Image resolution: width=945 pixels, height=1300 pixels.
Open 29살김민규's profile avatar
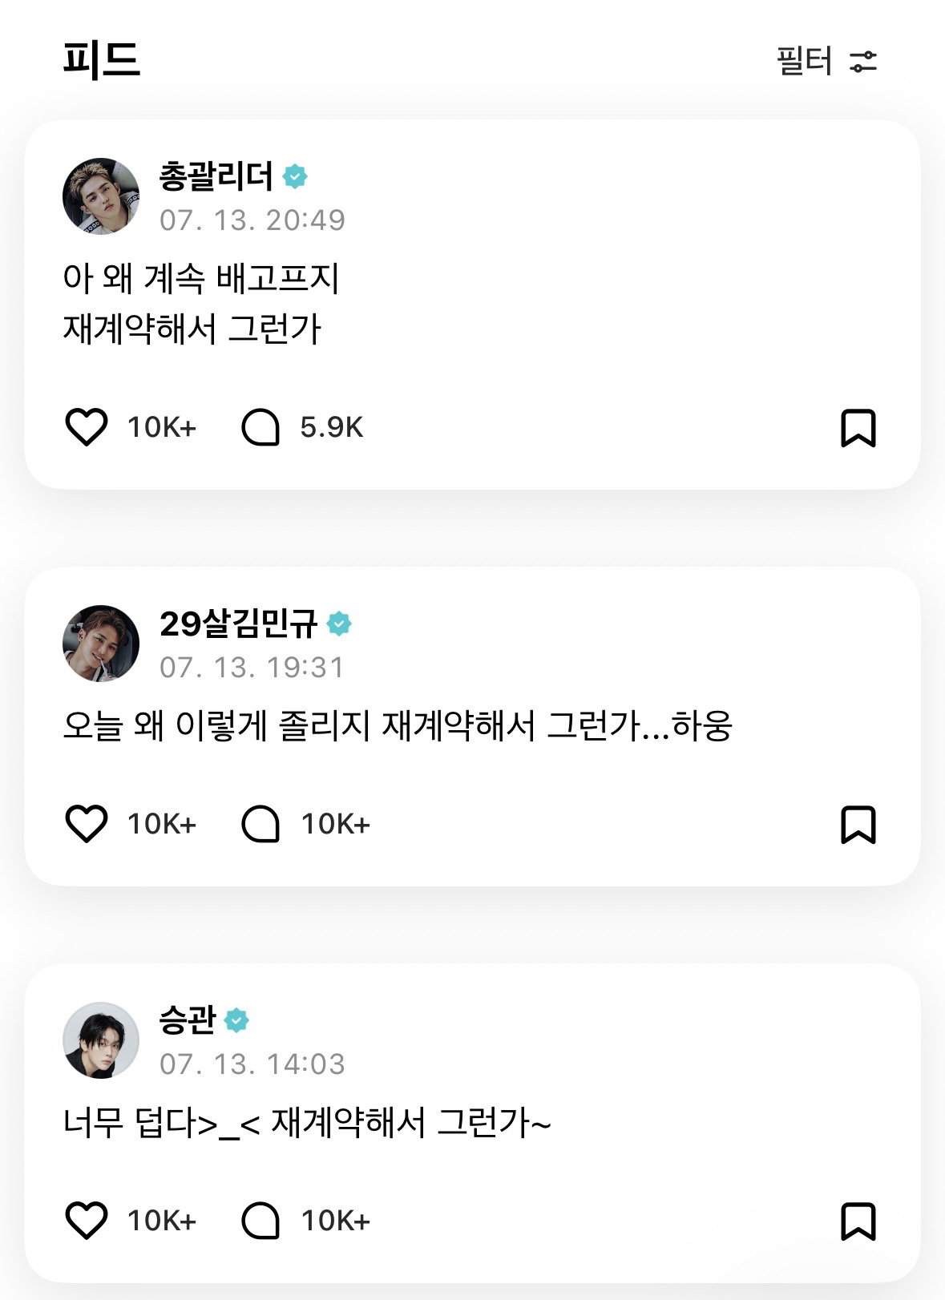tap(101, 644)
